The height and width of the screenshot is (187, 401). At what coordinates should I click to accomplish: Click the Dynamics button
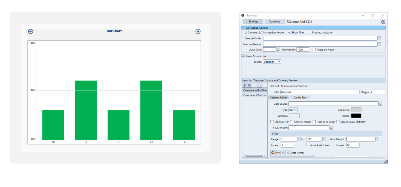click(x=275, y=22)
